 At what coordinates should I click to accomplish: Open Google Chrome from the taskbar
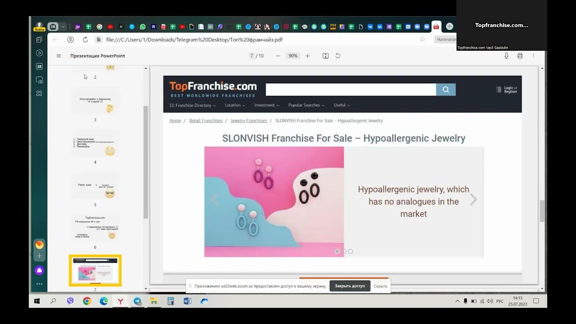[x=87, y=301]
